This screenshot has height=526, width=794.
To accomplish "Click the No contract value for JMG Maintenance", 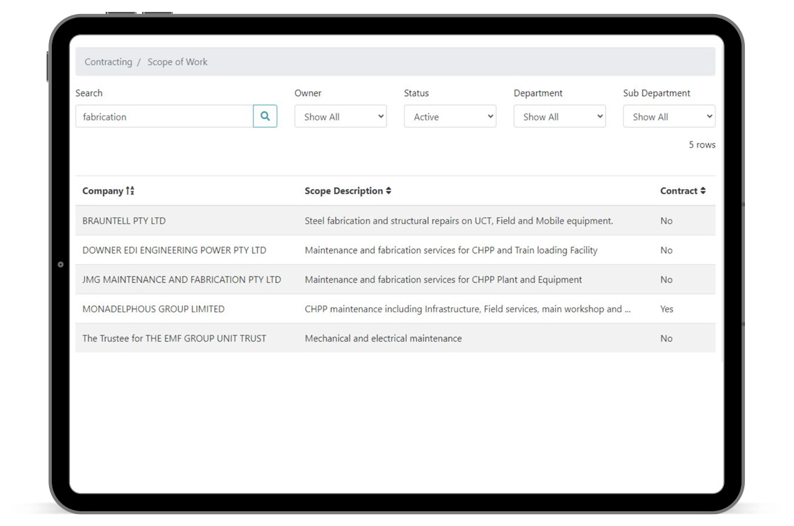I will click(x=667, y=279).
